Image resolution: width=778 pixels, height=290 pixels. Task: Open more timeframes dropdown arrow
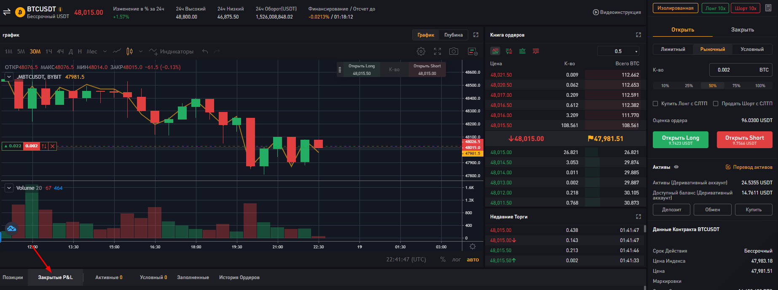pos(105,51)
